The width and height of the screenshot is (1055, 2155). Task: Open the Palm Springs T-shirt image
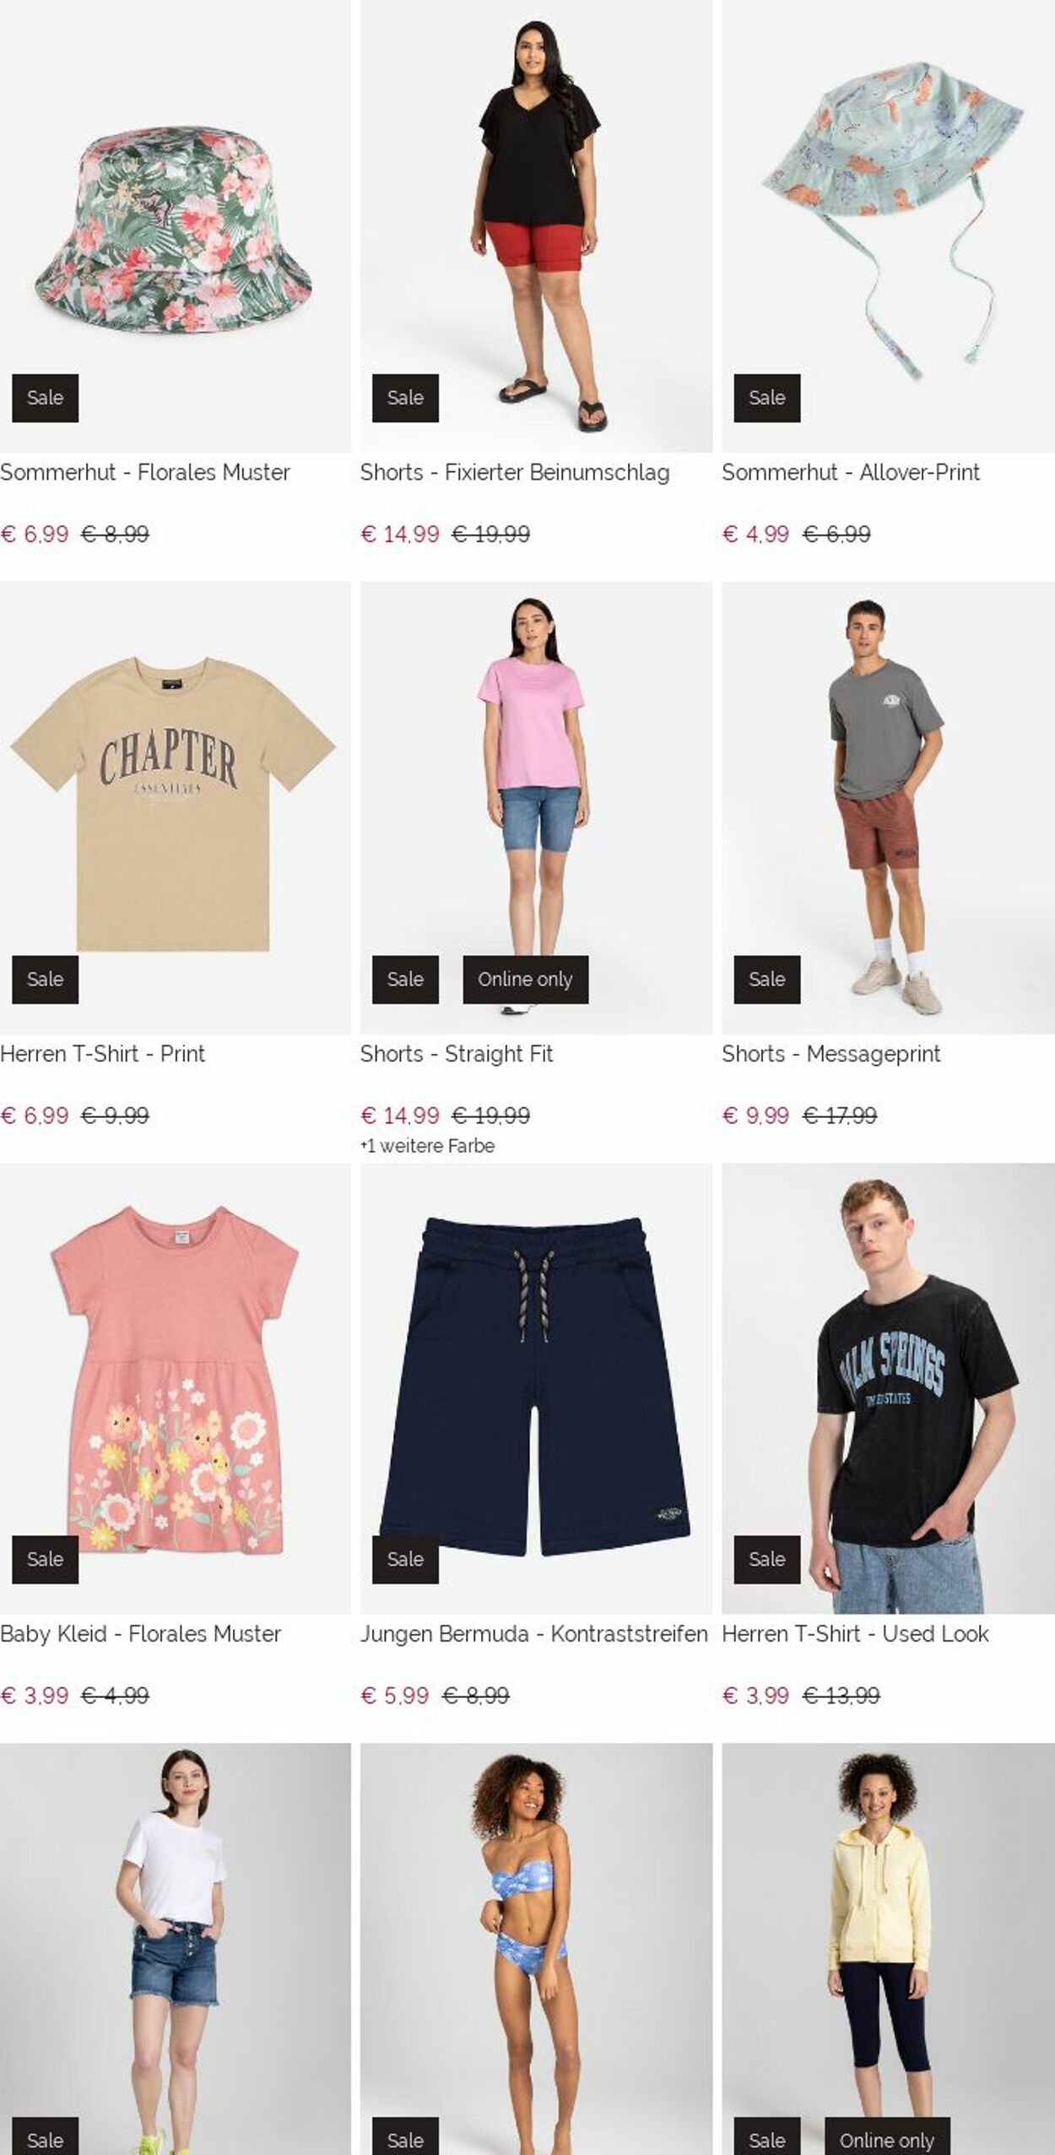tap(888, 1389)
